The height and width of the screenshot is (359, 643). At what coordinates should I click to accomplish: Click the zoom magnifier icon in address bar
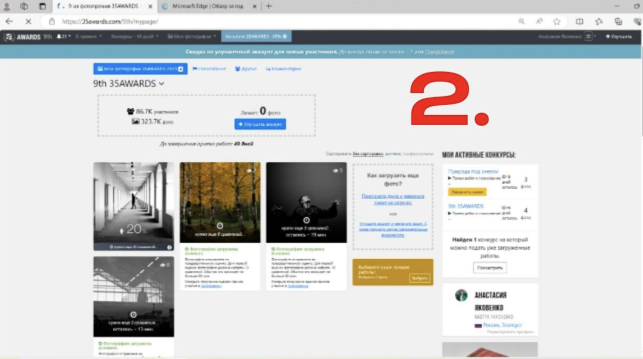[x=522, y=21]
